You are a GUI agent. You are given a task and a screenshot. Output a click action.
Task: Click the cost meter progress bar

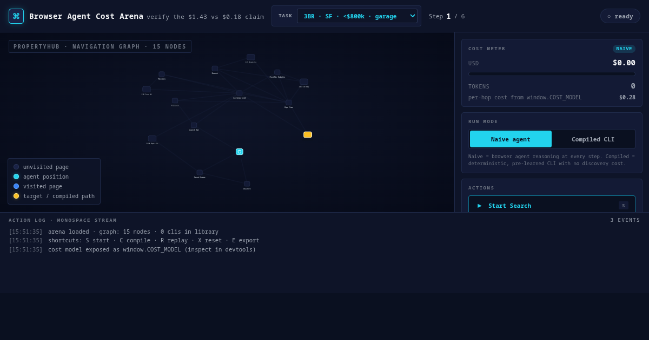tap(552, 74)
